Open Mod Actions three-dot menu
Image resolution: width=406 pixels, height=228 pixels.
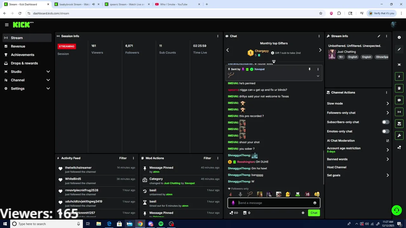click(x=218, y=158)
